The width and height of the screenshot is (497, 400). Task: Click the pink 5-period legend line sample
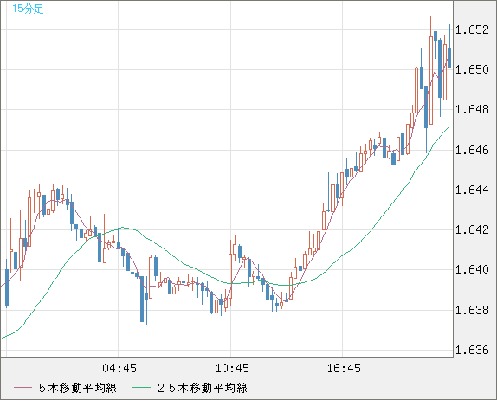[x=23, y=388]
